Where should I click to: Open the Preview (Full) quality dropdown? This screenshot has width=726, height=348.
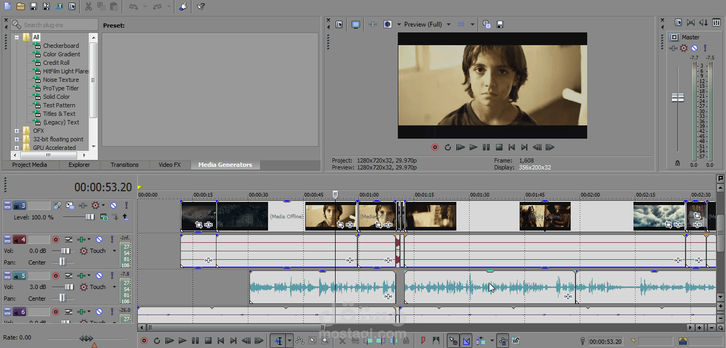(448, 24)
